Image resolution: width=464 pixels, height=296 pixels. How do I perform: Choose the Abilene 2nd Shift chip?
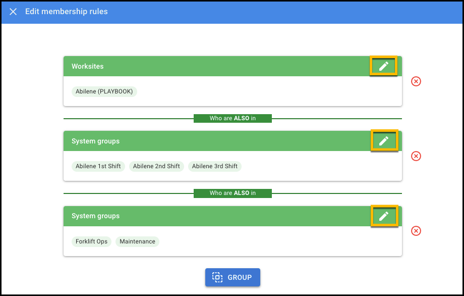click(x=156, y=166)
